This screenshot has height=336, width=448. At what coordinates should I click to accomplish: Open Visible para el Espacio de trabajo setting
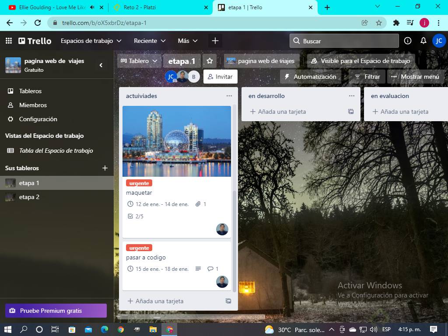click(361, 61)
